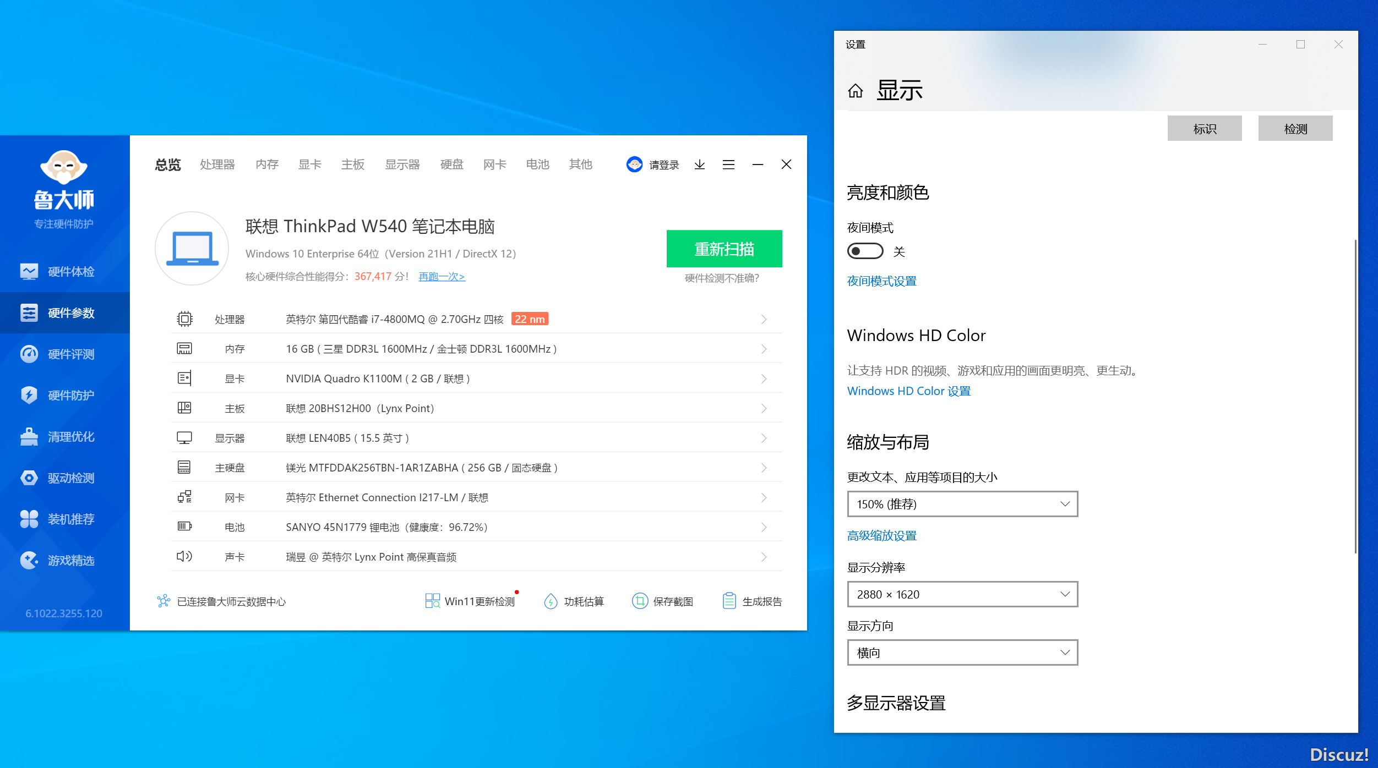Open Win11更新检测 tool

tap(471, 601)
